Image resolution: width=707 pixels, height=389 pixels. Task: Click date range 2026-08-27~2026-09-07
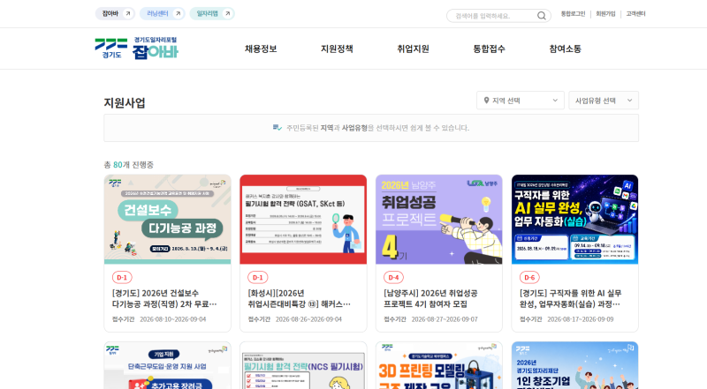(445, 319)
